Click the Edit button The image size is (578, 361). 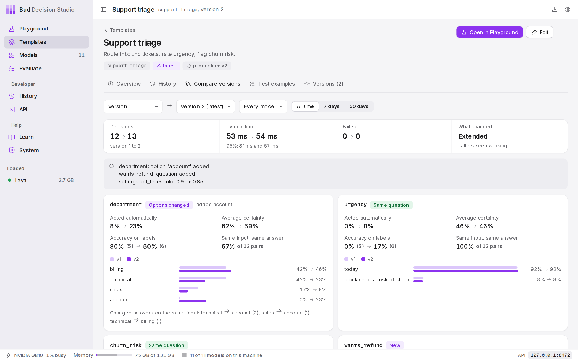pyautogui.click(x=539, y=32)
